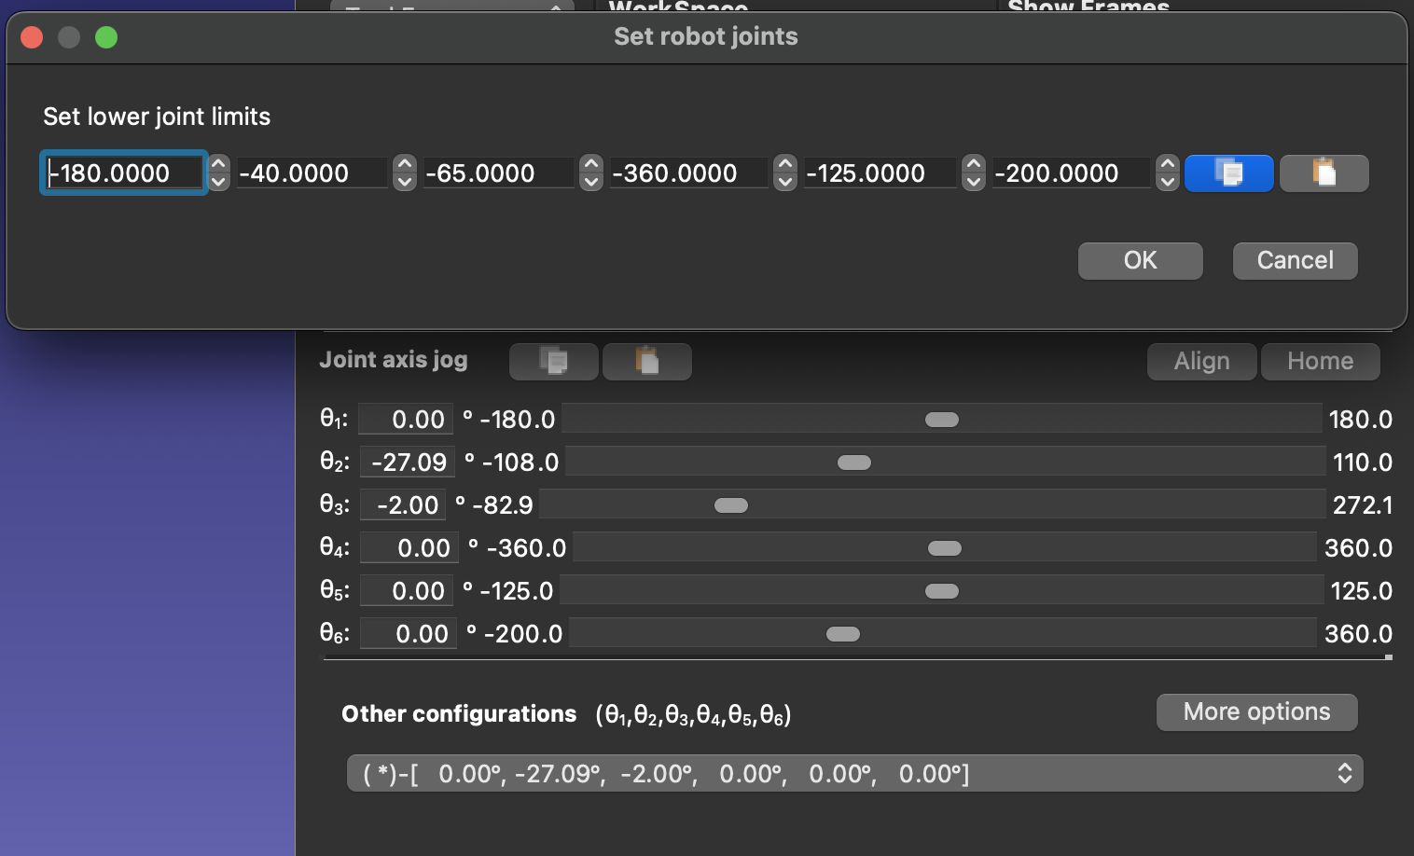Viewport: 1414px width, 856px height.
Task: Click stepper arrows for -40.0000 limit field
Action: pos(404,173)
